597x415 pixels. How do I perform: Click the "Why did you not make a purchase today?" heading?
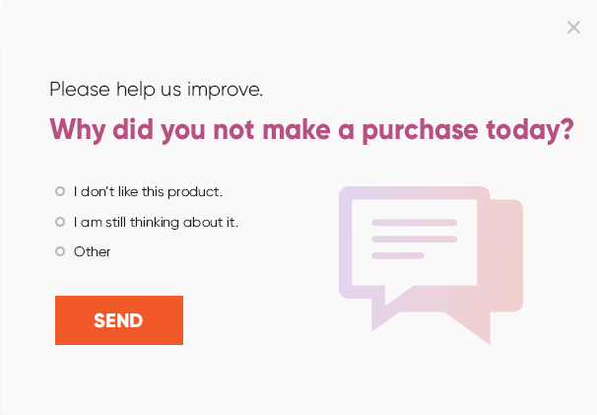coord(311,130)
